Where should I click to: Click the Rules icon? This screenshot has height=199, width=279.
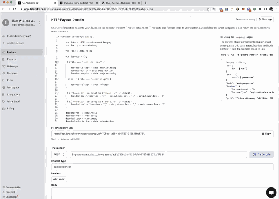(3, 80)
